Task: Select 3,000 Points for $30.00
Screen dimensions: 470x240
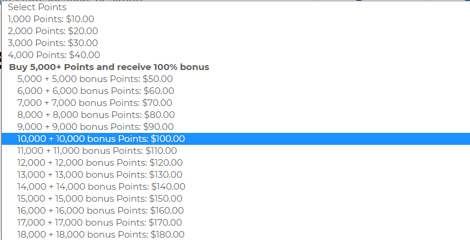Action: pos(53,43)
